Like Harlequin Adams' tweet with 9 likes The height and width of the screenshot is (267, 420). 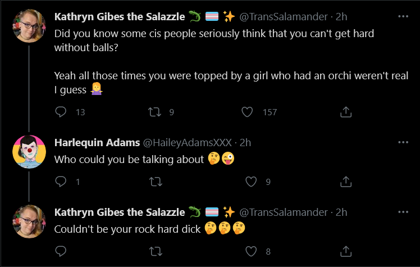(251, 182)
